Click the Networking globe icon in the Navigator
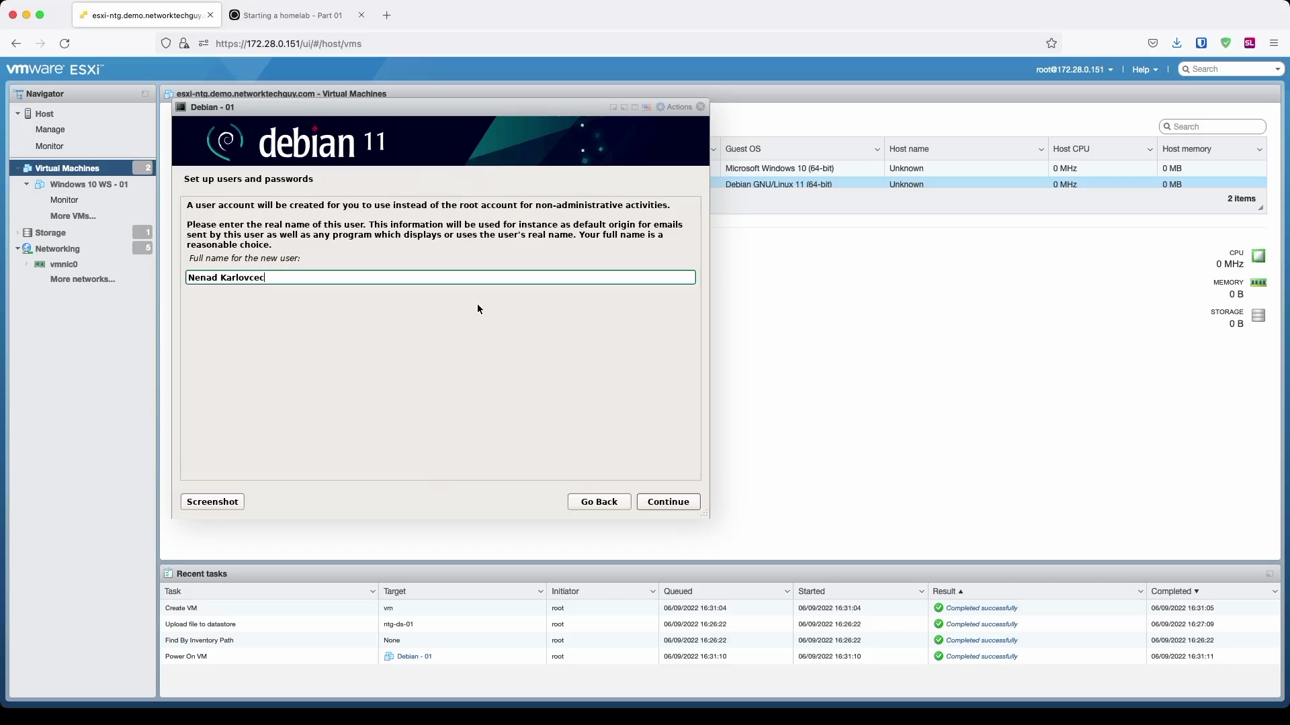Image resolution: width=1290 pixels, height=725 pixels. (28, 249)
